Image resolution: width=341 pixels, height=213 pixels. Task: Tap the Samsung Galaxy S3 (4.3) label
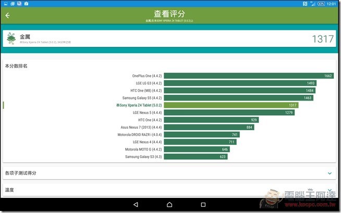click(143, 157)
